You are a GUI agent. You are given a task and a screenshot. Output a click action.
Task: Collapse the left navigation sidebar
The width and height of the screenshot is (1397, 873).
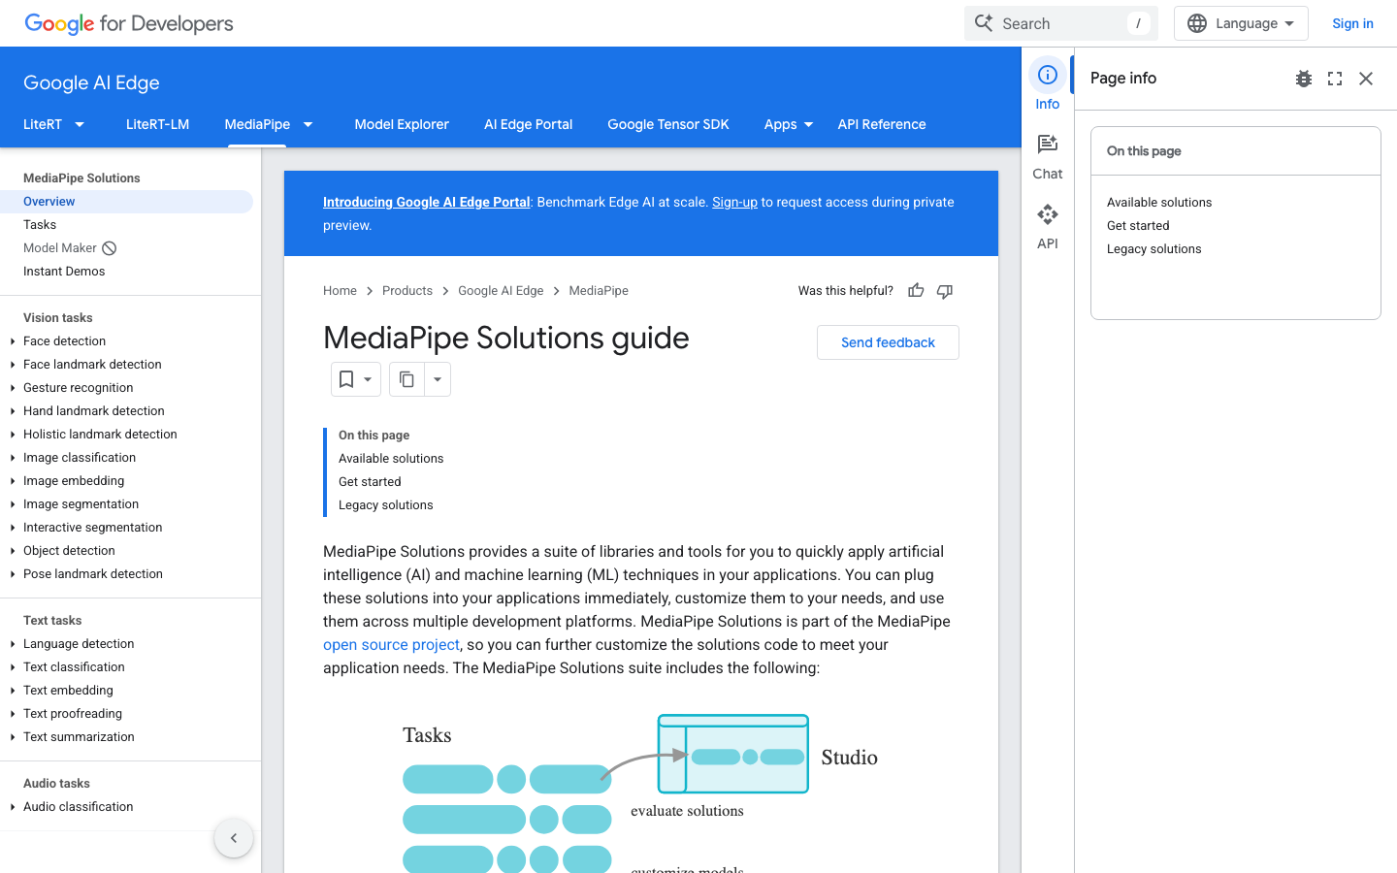coord(234,838)
